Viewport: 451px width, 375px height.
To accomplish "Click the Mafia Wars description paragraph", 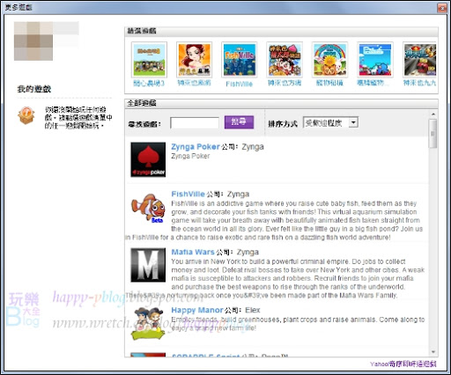I will coord(275,278).
